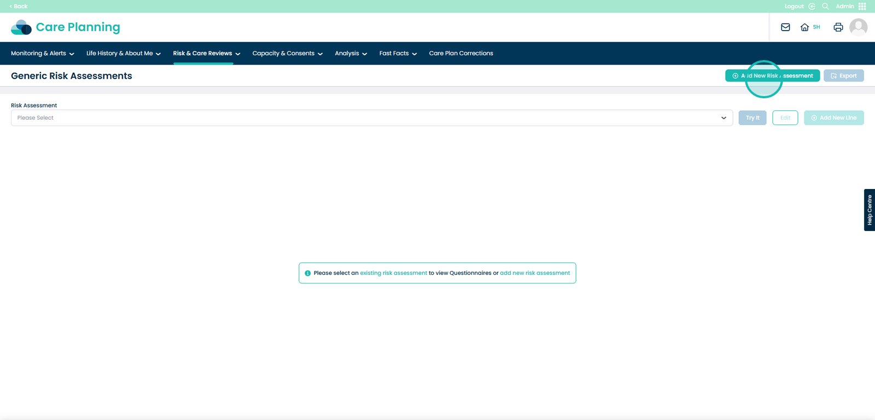Open the Risk Assessment select dropdown

(371, 118)
